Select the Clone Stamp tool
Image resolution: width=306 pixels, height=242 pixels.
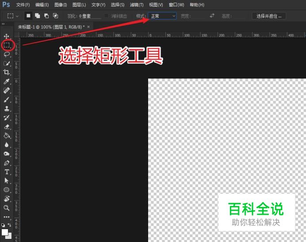pyautogui.click(x=7, y=109)
